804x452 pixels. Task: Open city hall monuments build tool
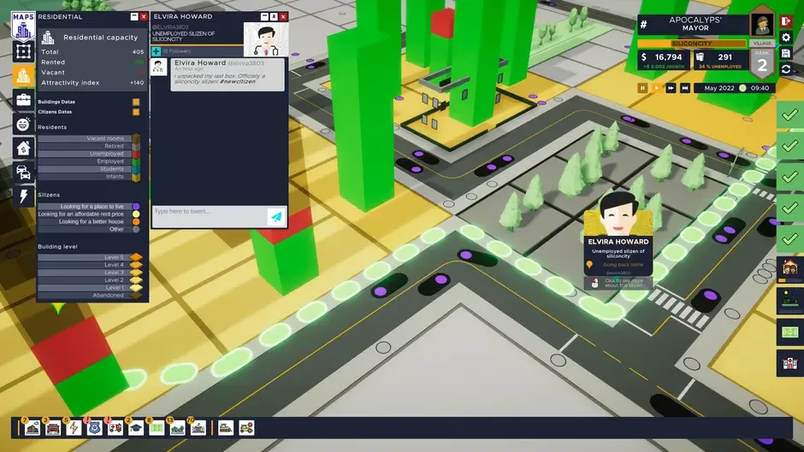[198, 428]
